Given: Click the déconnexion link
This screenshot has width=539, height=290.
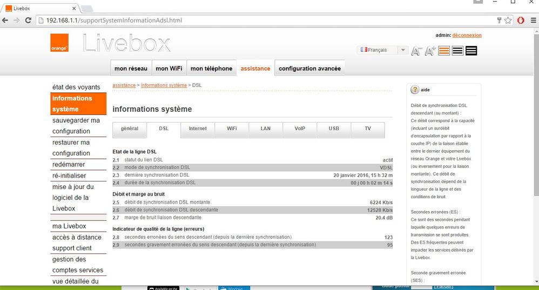Looking at the screenshot, I should click(467, 35).
